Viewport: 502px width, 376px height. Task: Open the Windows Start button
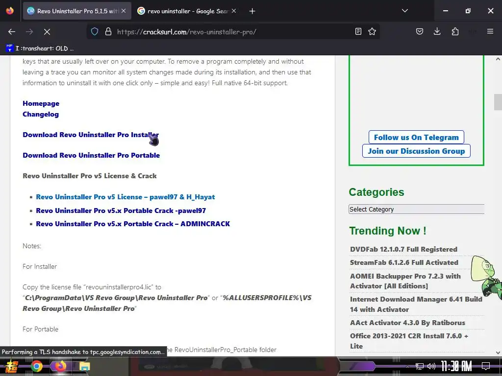pos(11,366)
